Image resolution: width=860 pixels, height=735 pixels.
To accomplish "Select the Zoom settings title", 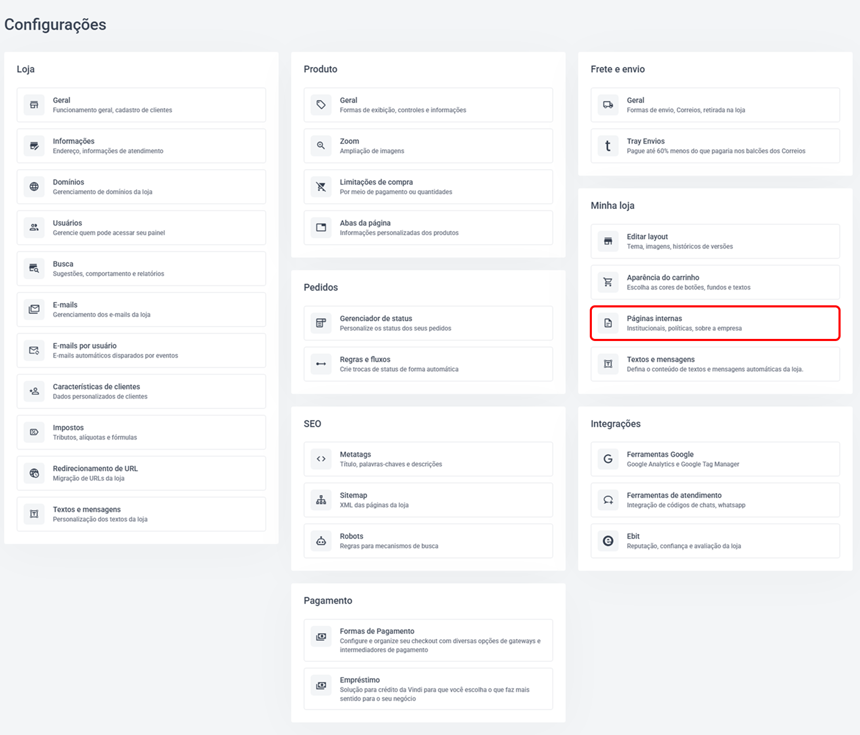I will 349,141.
